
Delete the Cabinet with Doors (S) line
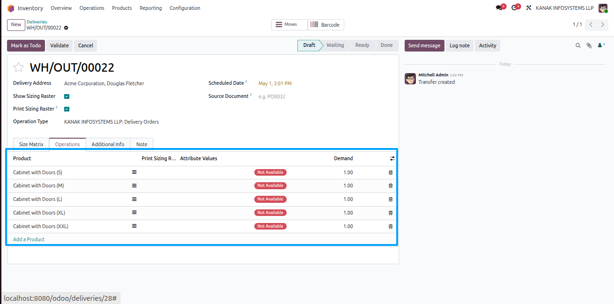tap(391, 172)
